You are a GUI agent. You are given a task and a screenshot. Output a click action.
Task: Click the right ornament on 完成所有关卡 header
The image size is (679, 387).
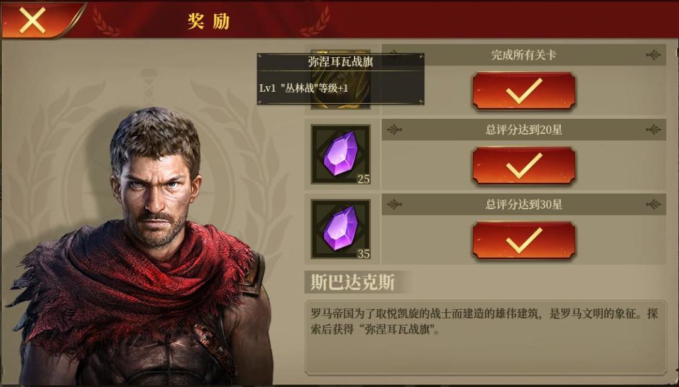click(653, 55)
